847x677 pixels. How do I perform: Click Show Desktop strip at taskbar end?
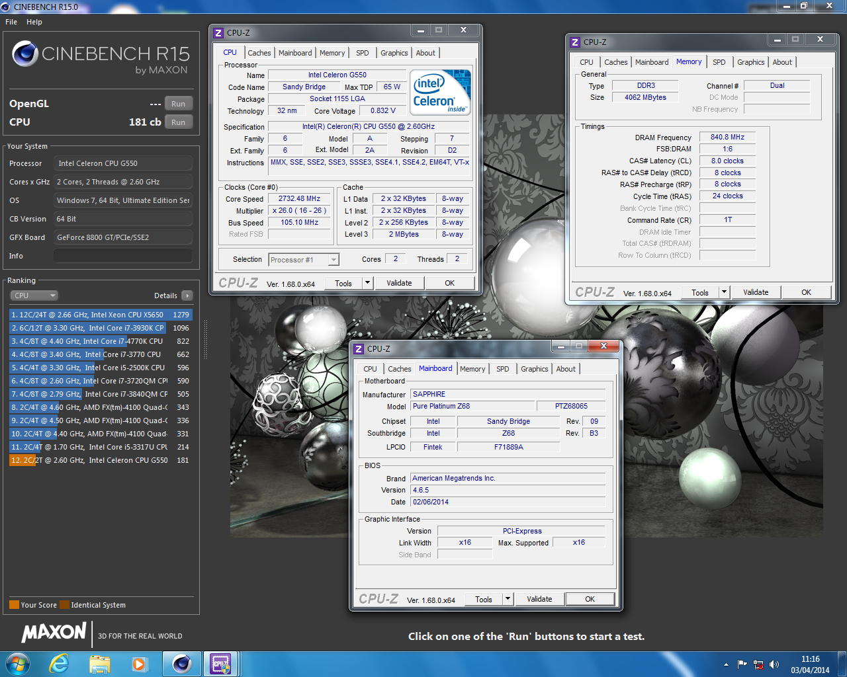coord(842,664)
